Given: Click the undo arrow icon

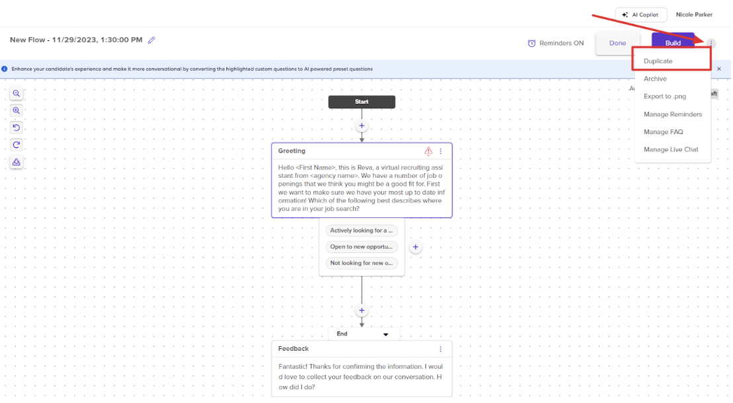Looking at the screenshot, I should pyautogui.click(x=17, y=128).
